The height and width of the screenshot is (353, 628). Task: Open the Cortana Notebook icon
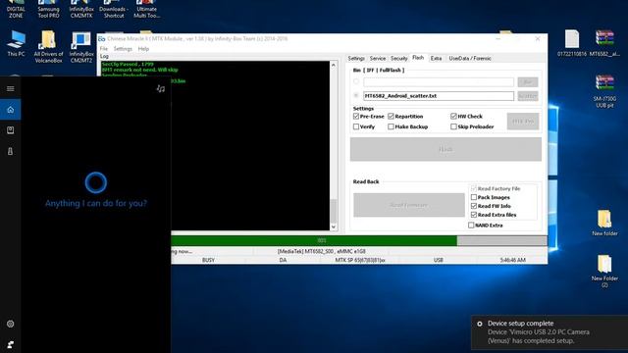11,130
